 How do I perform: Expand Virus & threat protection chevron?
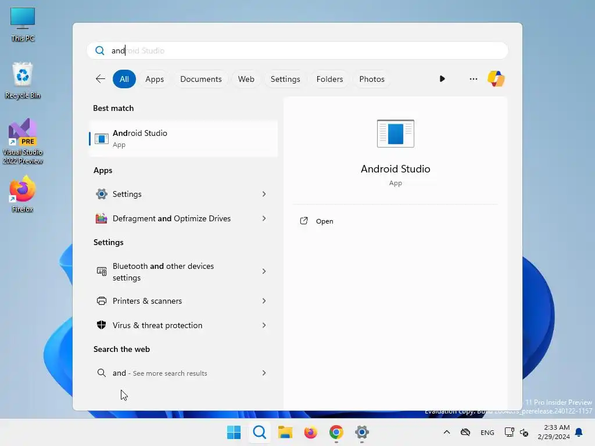(264, 325)
